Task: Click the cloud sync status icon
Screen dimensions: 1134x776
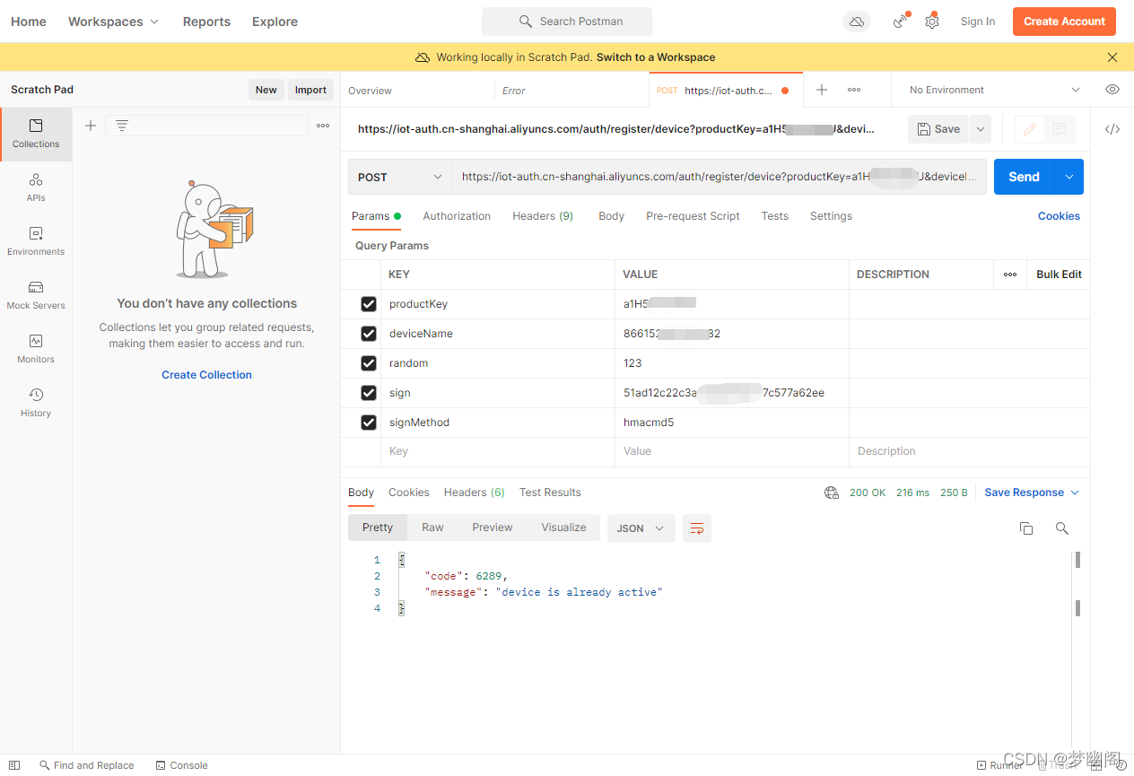Action: [857, 22]
